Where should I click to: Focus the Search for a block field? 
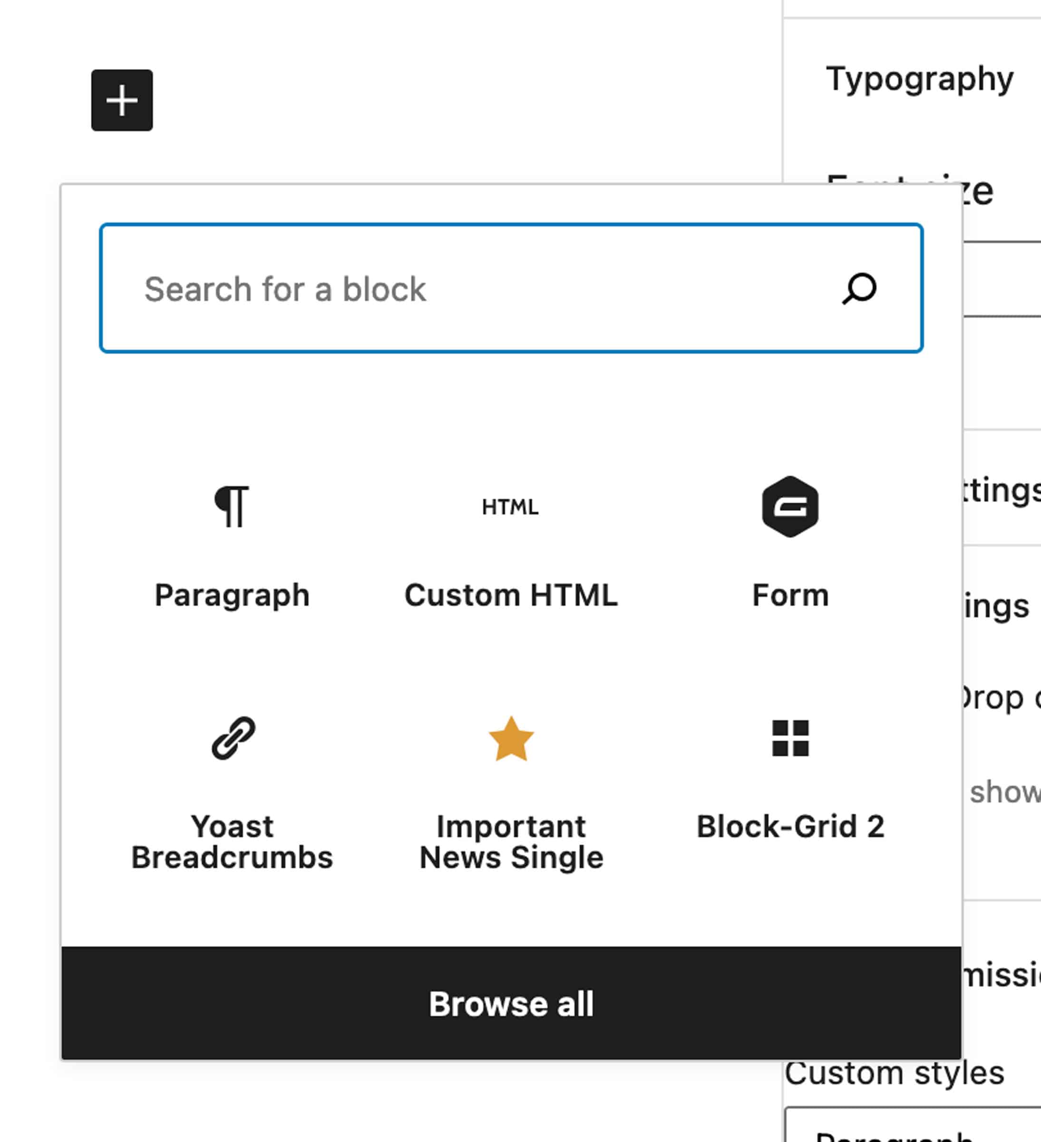pos(464,288)
